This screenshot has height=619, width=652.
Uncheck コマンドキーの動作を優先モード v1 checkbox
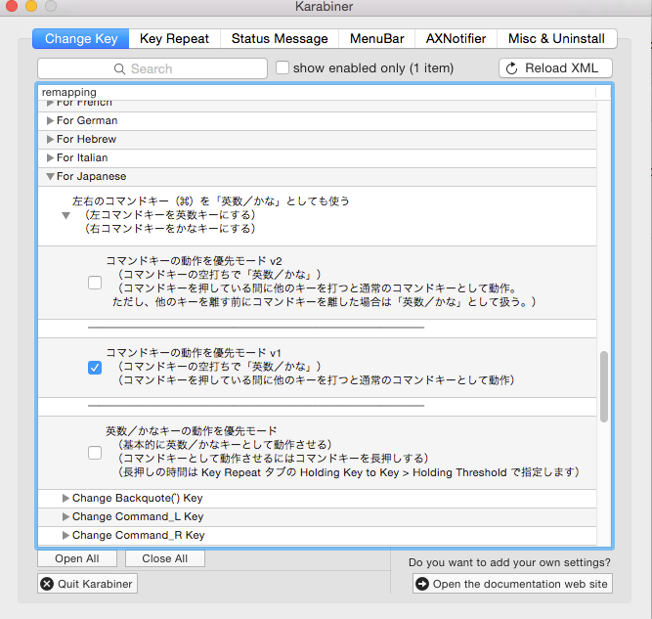(x=95, y=368)
